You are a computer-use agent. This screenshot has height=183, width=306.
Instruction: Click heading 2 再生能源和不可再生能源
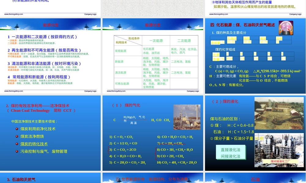coord(44,50)
